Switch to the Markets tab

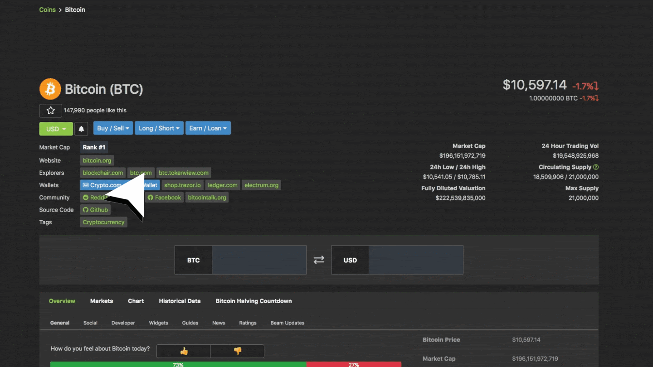(x=102, y=301)
